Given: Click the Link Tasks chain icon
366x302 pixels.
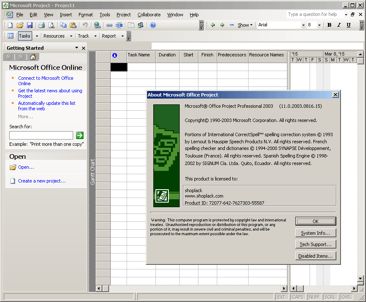Looking at the screenshot, I should [x=109, y=25].
